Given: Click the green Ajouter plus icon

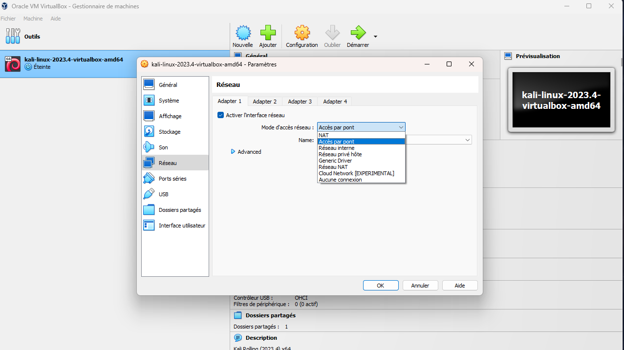Looking at the screenshot, I should tap(268, 33).
